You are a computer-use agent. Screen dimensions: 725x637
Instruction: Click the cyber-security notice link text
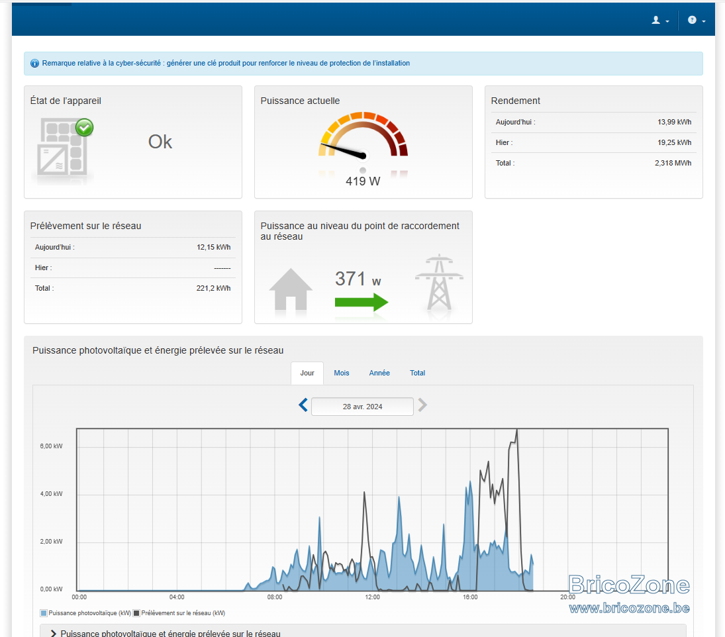tap(226, 64)
